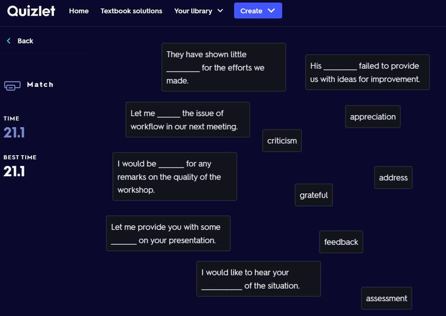Pick the 'address' word tile

[393, 177]
